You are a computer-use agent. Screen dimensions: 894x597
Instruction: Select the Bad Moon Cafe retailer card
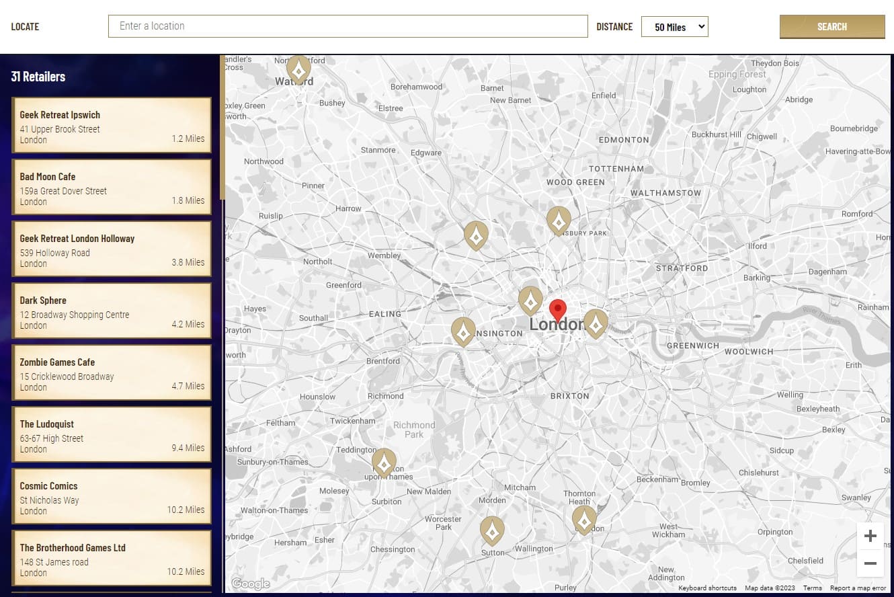pyautogui.click(x=112, y=187)
